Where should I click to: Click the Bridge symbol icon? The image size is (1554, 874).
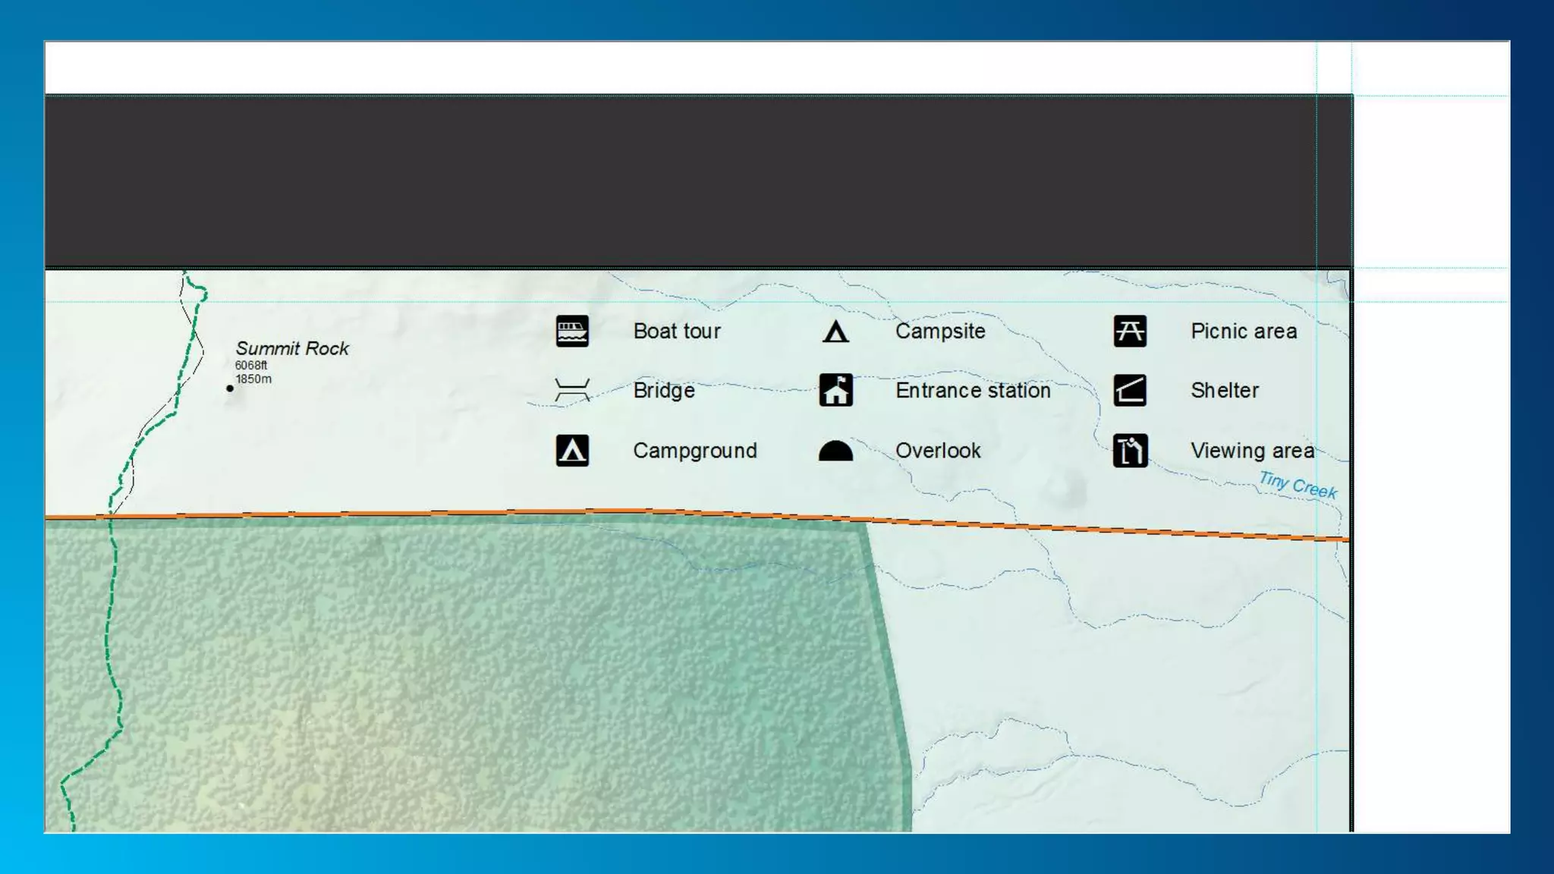572,390
